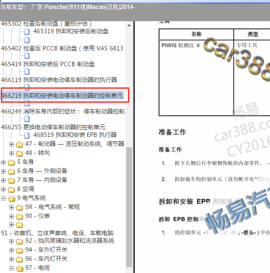Select 465302 检查后制动盘 entry

pyautogui.click(x=46, y=24)
